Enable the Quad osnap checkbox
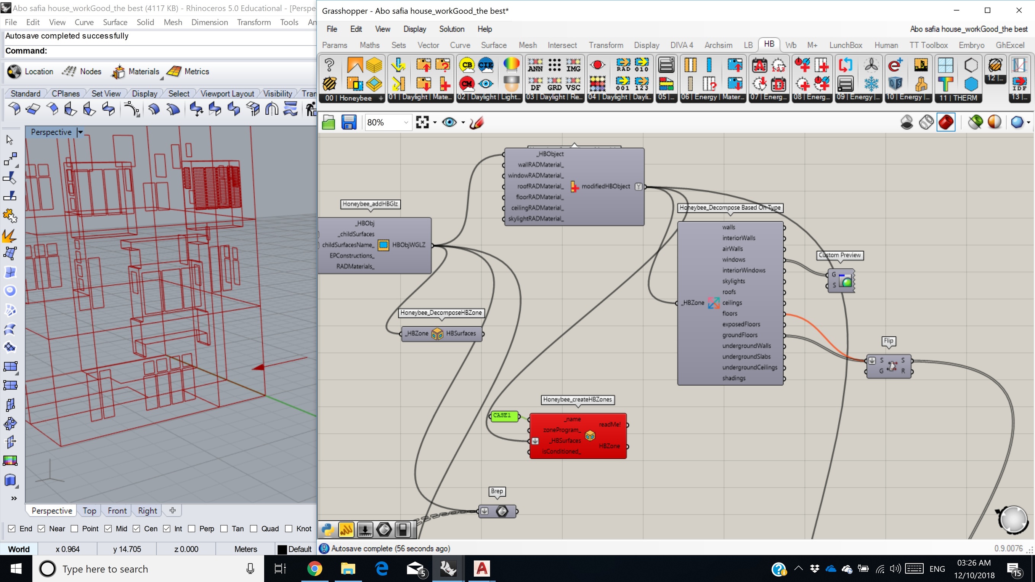Image resolution: width=1035 pixels, height=582 pixels. (254, 529)
